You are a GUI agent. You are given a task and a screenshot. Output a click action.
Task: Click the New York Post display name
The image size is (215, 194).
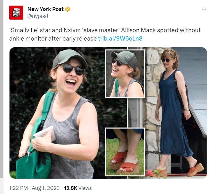click(x=46, y=9)
